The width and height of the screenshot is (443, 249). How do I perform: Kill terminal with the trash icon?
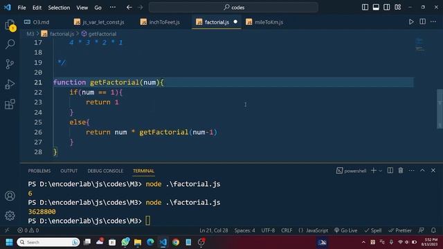coord(401,171)
